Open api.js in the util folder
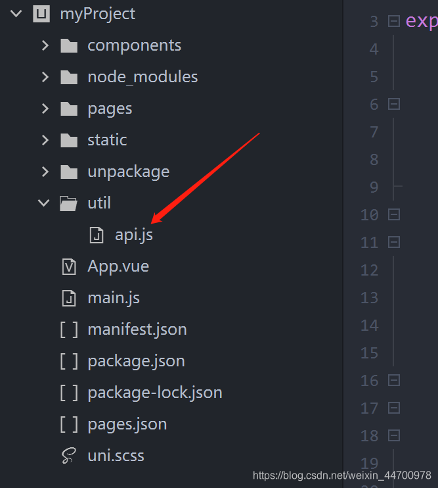 pos(134,235)
